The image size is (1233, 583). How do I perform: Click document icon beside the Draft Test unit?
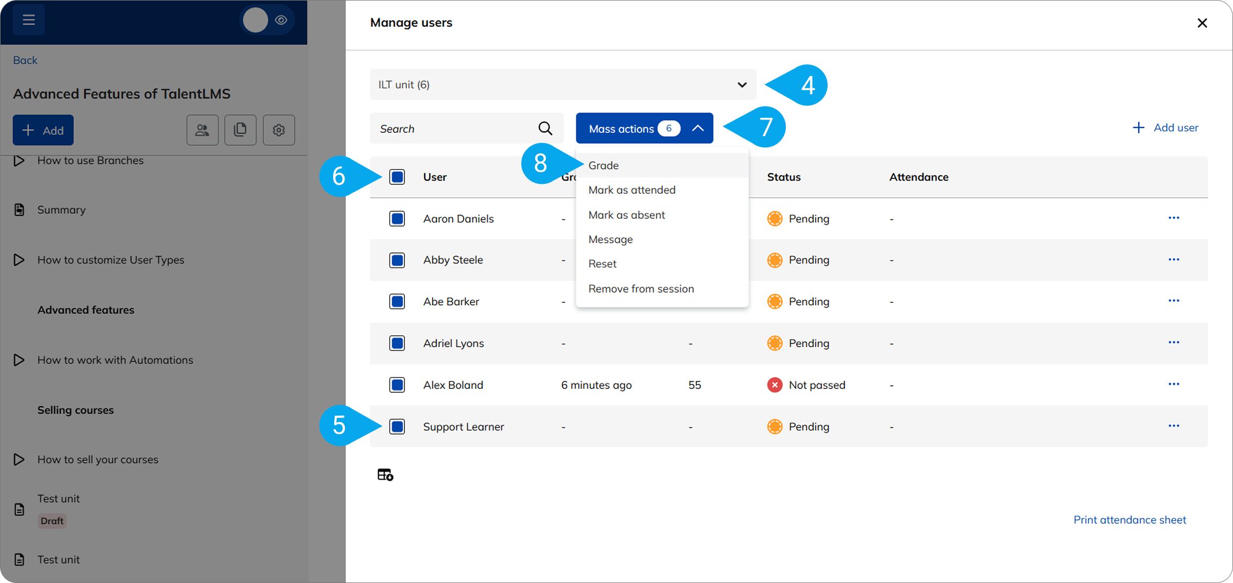tap(19, 509)
